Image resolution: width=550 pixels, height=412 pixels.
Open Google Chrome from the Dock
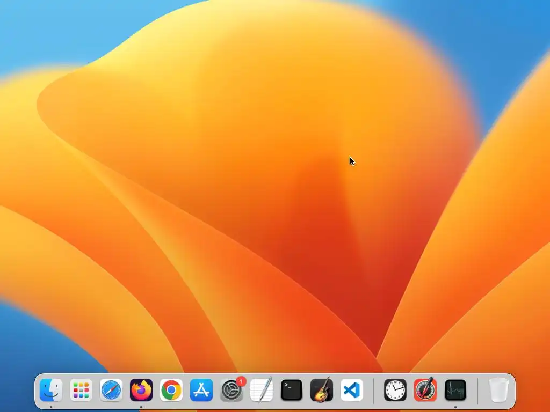click(x=171, y=390)
